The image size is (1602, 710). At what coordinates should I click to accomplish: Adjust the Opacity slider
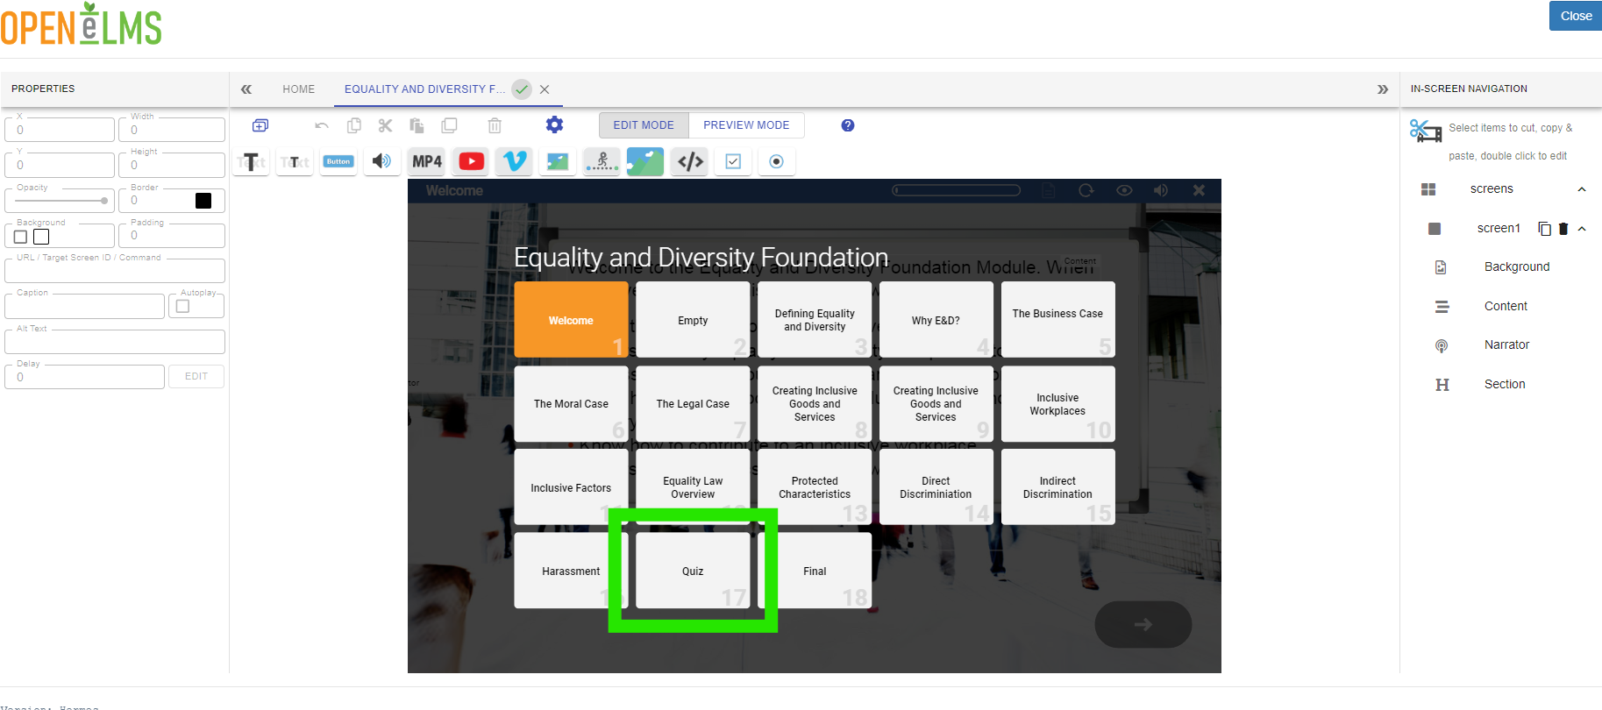(61, 201)
